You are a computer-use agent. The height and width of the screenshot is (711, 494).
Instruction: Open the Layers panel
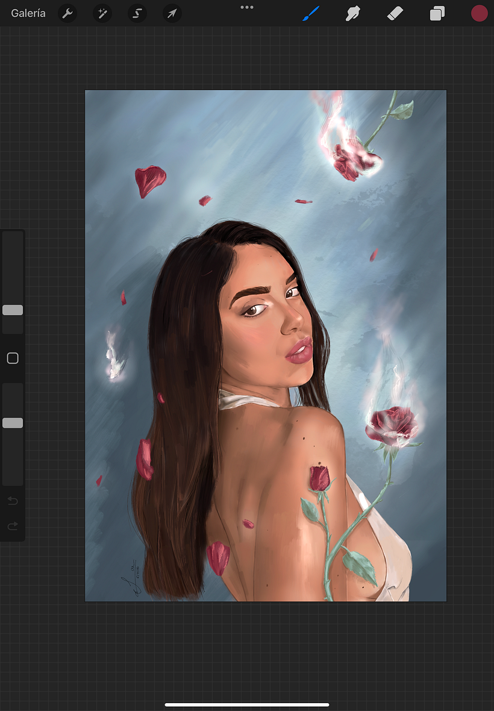437,14
